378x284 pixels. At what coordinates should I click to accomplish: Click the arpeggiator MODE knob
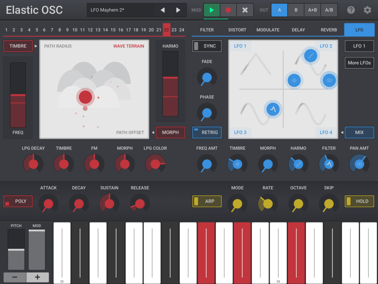point(237,204)
